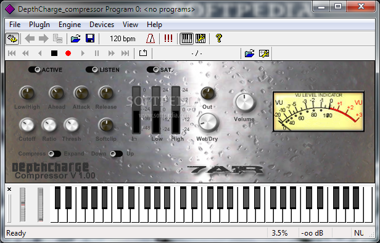The width and height of the screenshot is (380, 243).
Task: Click the step back button
Action: [40, 53]
